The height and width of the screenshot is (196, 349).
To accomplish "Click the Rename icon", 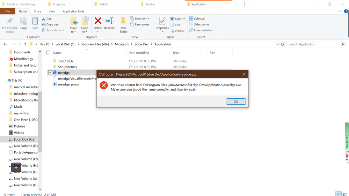I will tap(109, 21).
